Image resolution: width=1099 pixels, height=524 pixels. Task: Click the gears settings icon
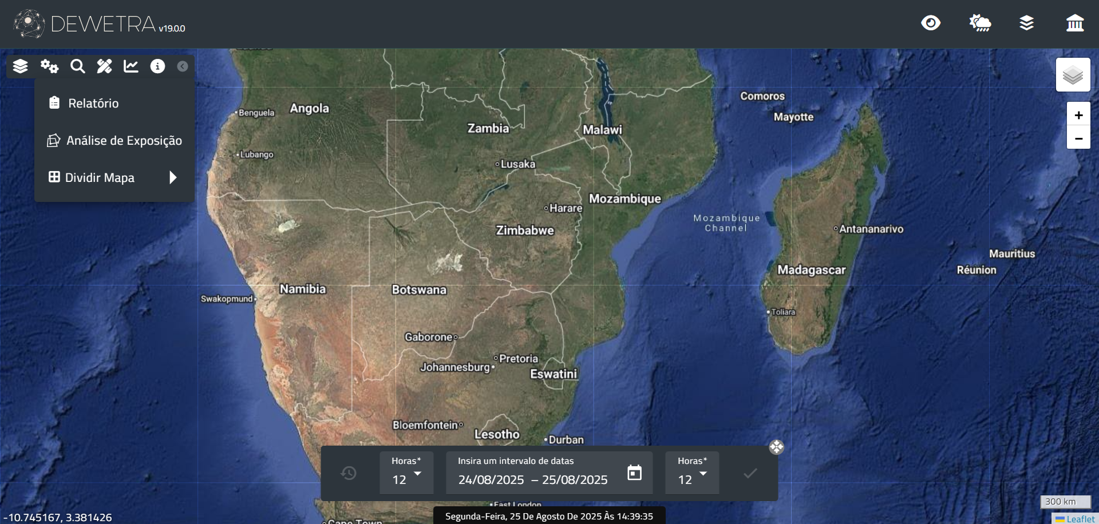49,66
